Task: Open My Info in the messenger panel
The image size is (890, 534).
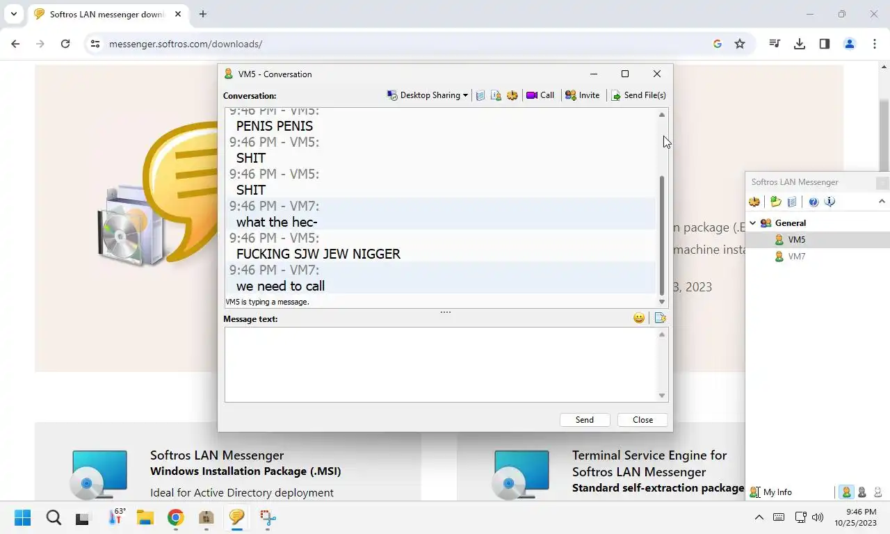Action: [770, 492]
